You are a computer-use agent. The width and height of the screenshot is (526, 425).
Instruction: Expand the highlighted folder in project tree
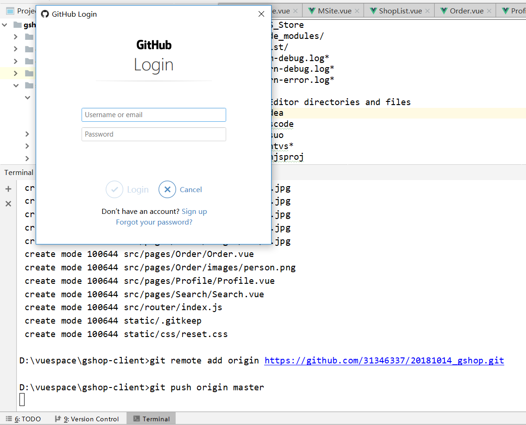pyautogui.click(x=15, y=74)
